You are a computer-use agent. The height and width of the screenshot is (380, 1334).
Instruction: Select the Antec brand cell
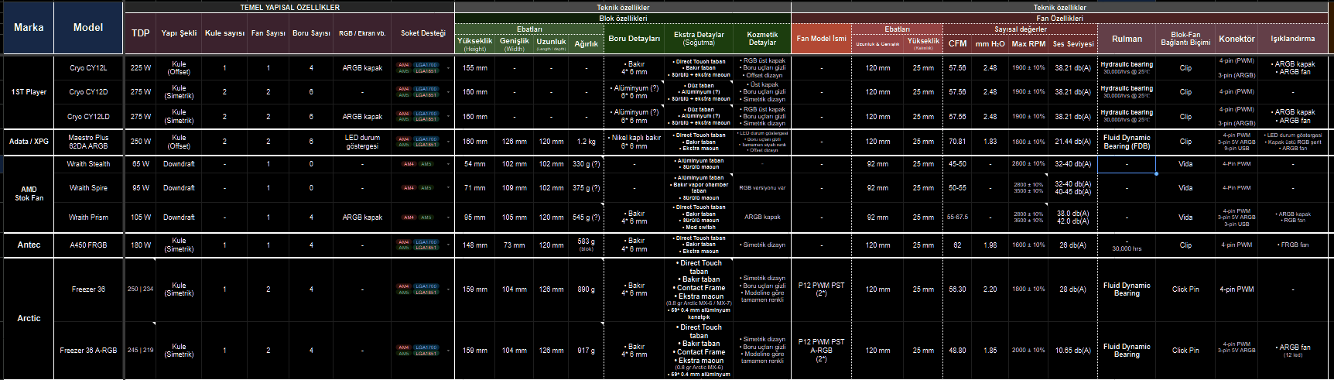click(x=29, y=245)
